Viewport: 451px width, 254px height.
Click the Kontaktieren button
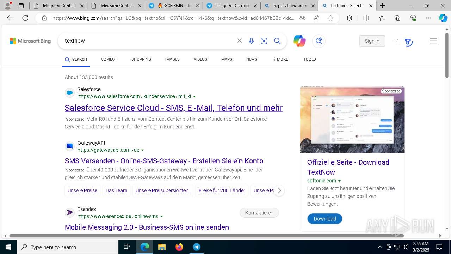click(x=259, y=213)
